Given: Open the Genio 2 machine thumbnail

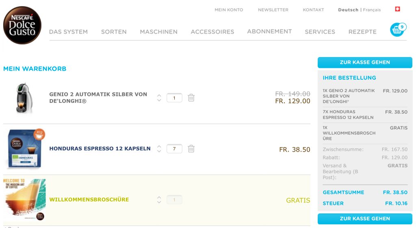Looking at the screenshot, I should pyautogui.click(x=24, y=98).
